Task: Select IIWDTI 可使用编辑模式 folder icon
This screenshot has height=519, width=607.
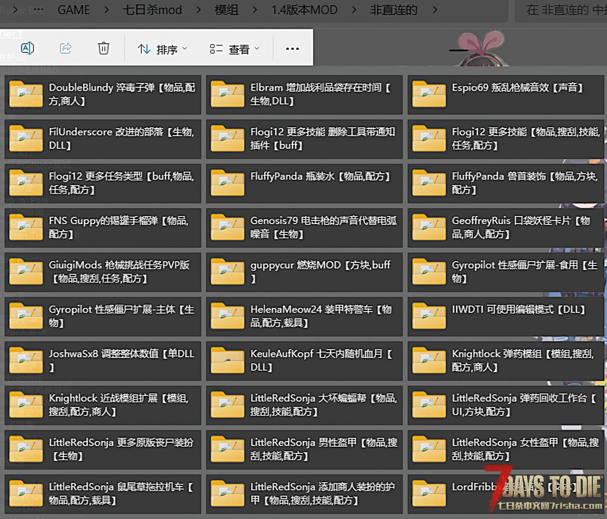Action: [429, 316]
